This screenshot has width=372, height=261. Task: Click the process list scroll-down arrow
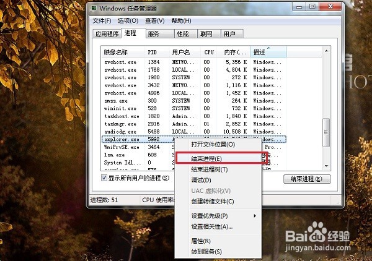tap(327, 166)
